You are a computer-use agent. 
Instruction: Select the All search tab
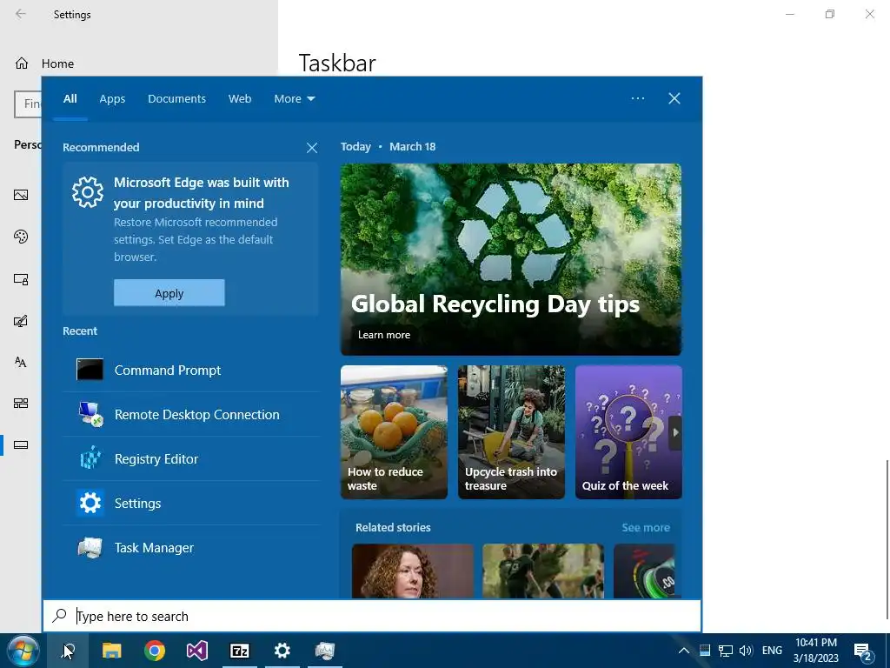70,99
